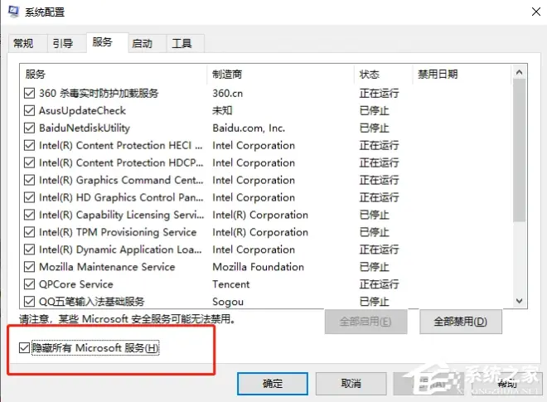Toggle Intel(R) Content Protection HECI checkbox
This screenshot has width=547, height=402.
pyautogui.click(x=29, y=145)
